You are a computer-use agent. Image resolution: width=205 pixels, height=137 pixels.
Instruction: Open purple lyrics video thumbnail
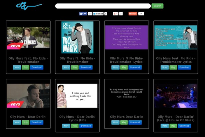[x=126, y=37]
